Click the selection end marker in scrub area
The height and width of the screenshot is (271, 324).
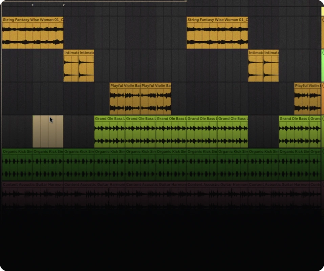tap(64, 5)
